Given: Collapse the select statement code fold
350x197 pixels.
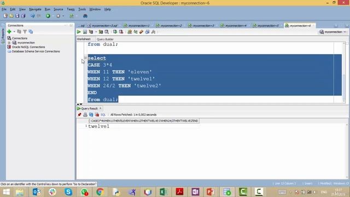Looking at the screenshot, I should [85, 57].
